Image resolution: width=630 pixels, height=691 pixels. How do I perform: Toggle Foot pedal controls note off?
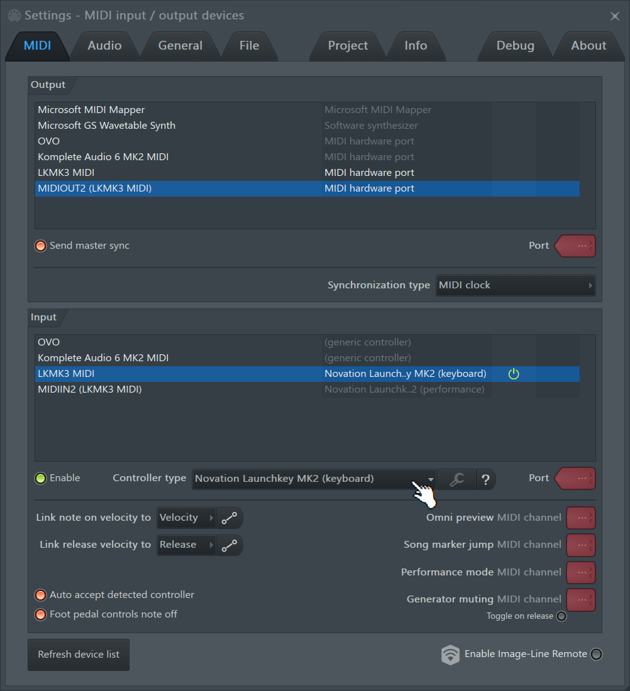(41, 615)
